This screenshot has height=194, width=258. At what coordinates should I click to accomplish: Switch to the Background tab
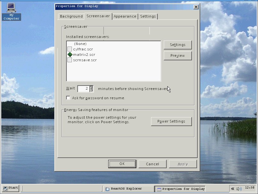click(x=71, y=17)
